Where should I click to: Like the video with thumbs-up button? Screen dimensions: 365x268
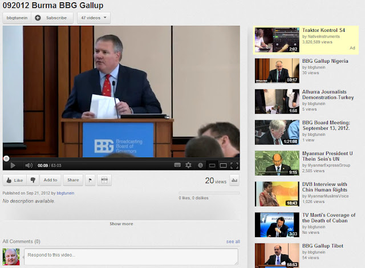tap(15, 180)
